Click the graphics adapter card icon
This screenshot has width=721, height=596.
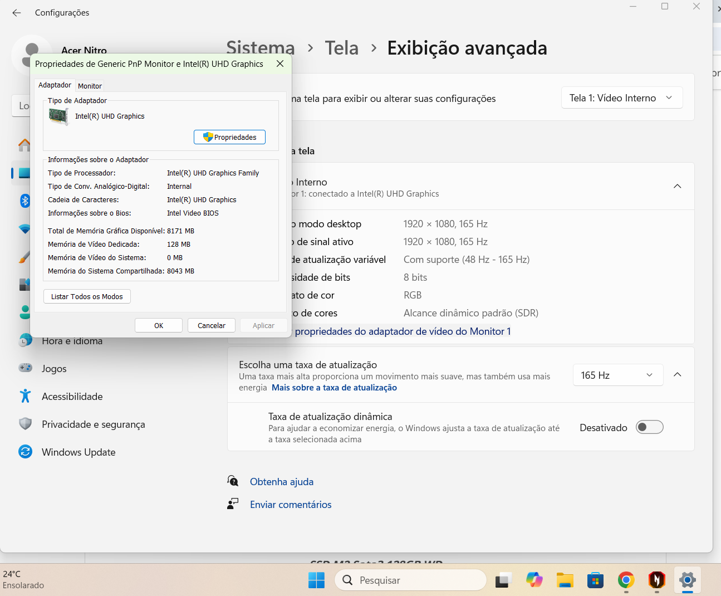(x=58, y=116)
